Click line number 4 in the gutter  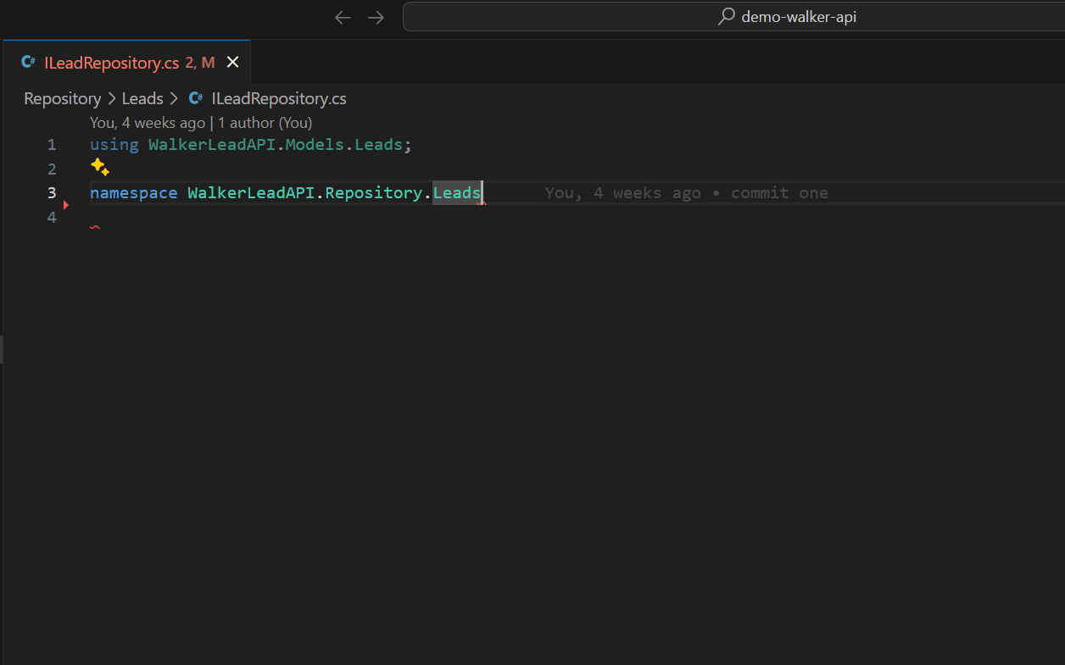(x=52, y=217)
